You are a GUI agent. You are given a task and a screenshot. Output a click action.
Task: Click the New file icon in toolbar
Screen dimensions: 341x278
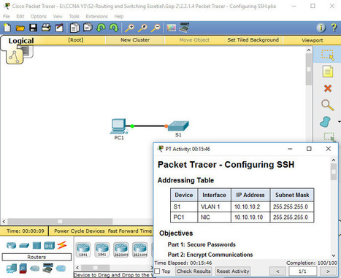[x=7, y=28]
